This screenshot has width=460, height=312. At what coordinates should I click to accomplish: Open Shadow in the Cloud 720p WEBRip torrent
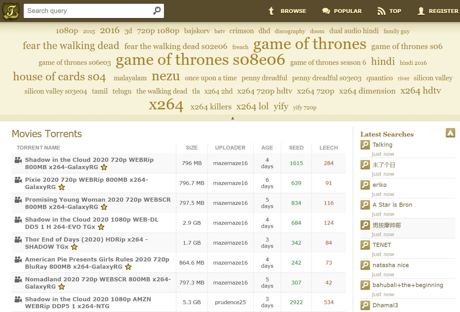[89, 163]
